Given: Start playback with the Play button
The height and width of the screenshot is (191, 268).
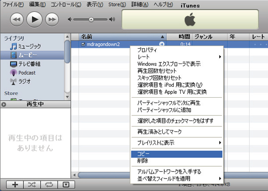Looking at the screenshot, I should point(34,19).
